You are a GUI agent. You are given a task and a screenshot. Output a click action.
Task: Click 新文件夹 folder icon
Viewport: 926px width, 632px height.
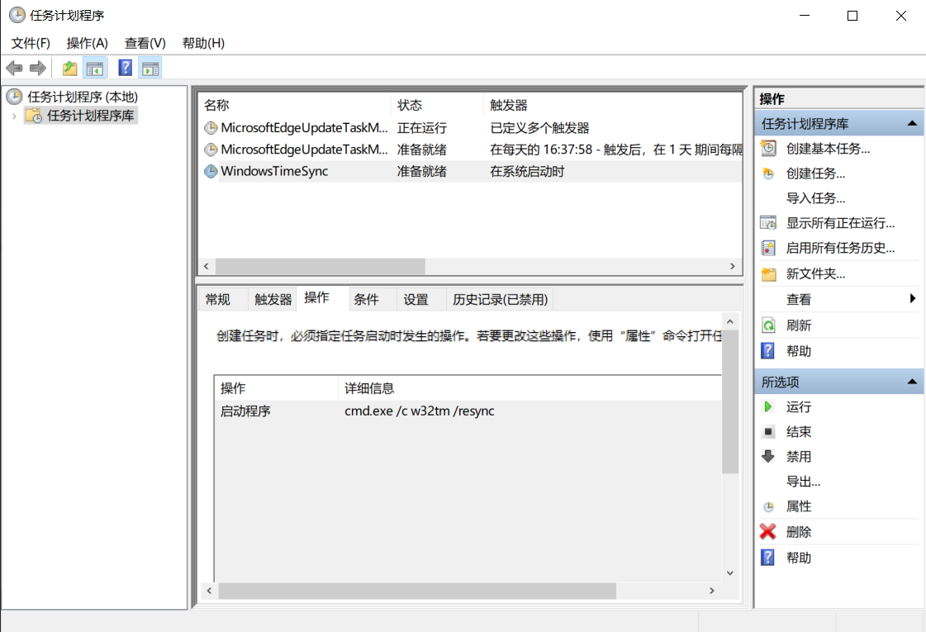(x=768, y=274)
